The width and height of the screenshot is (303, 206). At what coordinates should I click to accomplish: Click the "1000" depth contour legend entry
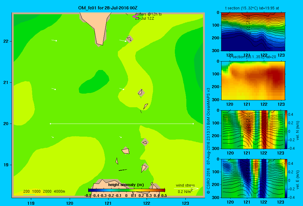[x=36, y=191]
